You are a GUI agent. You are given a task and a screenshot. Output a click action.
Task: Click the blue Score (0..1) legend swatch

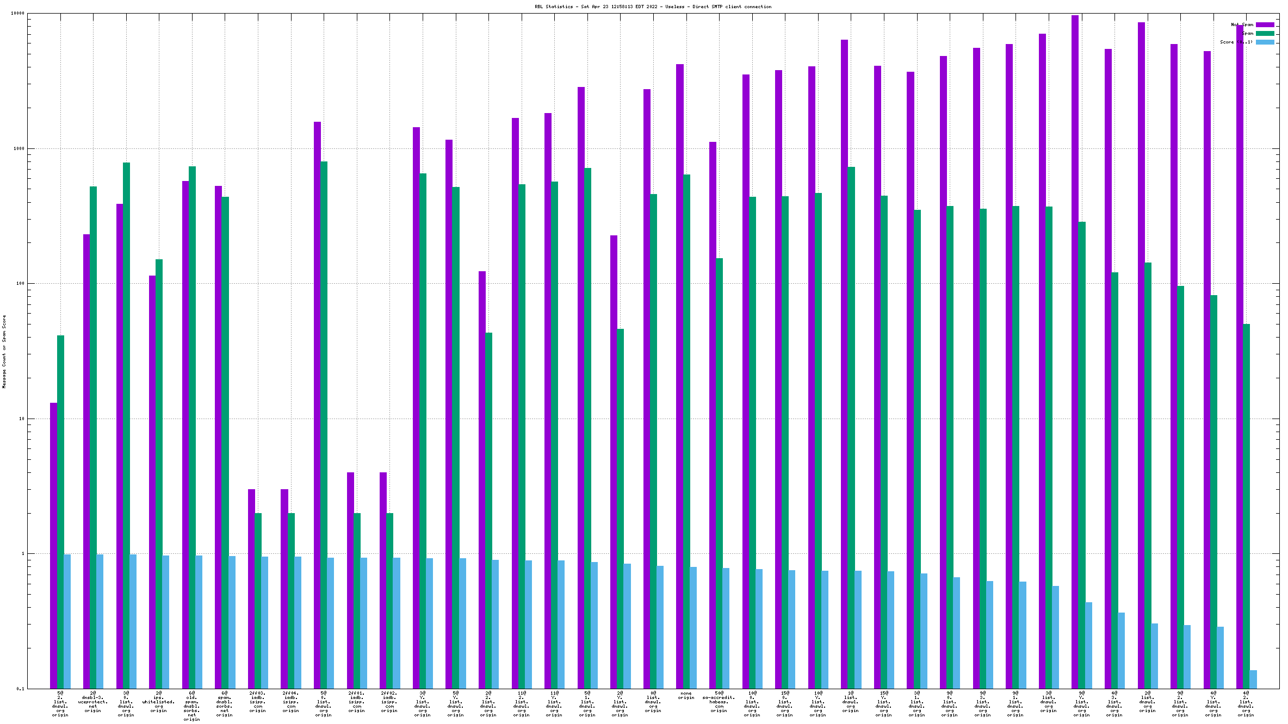[x=1265, y=42]
